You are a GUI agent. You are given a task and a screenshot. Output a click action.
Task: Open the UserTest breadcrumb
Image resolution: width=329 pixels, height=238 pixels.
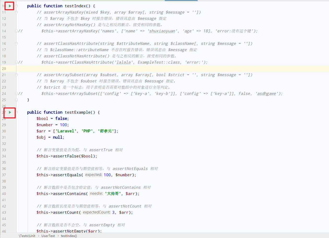click(48, 236)
